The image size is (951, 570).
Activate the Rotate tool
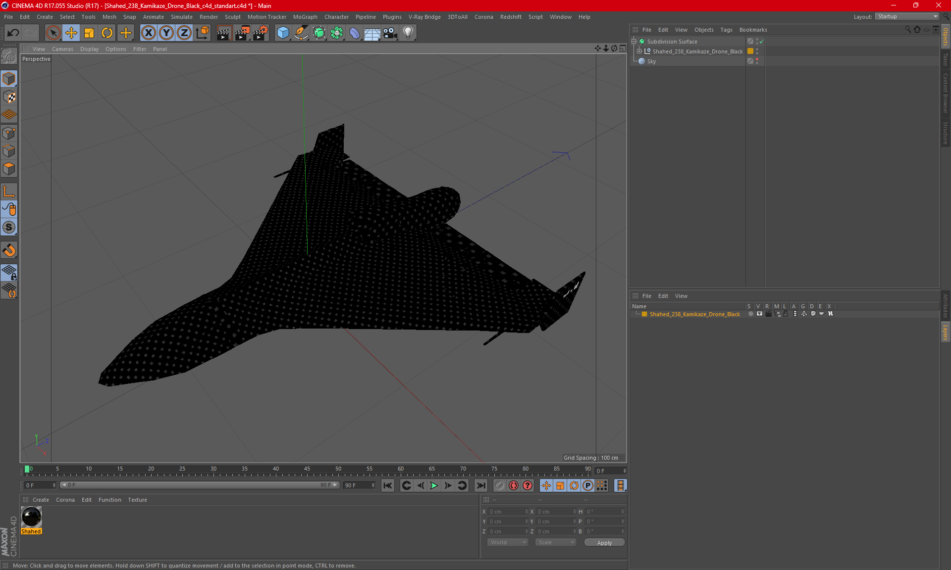pyautogui.click(x=107, y=33)
